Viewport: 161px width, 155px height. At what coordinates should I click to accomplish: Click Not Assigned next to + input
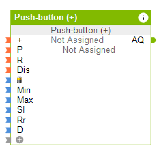pyautogui.click(x=77, y=40)
